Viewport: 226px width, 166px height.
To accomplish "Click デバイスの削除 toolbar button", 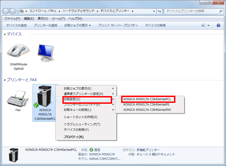I will tap(155, 25).
